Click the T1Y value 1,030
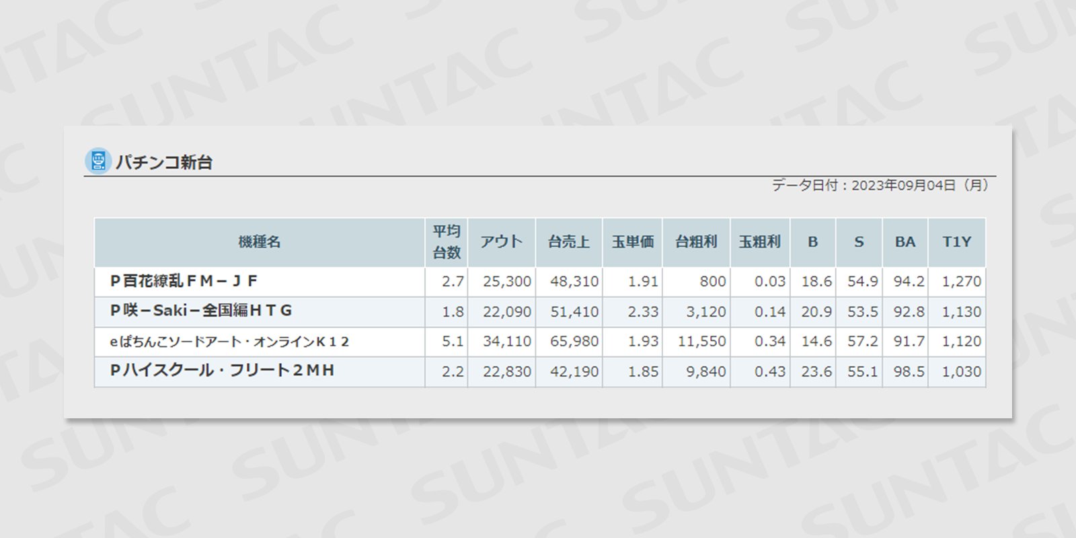Image resolution: width=1076 pixels, height=538 pixels. [962, 372]
